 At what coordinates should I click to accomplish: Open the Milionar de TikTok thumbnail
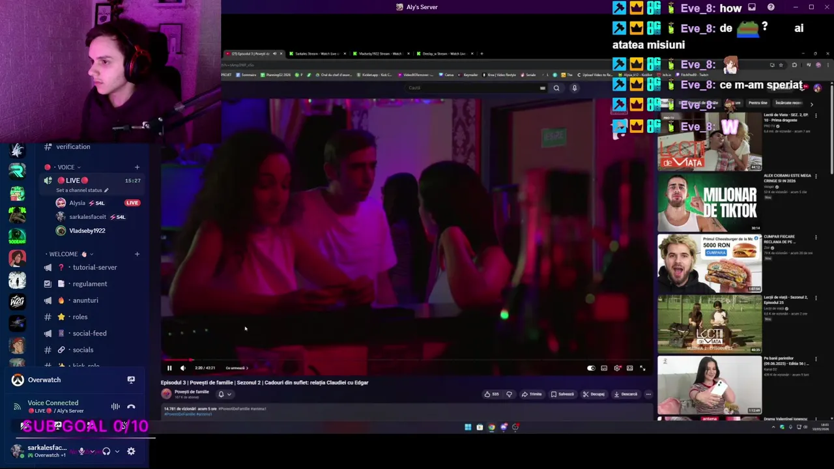[710, 203]
